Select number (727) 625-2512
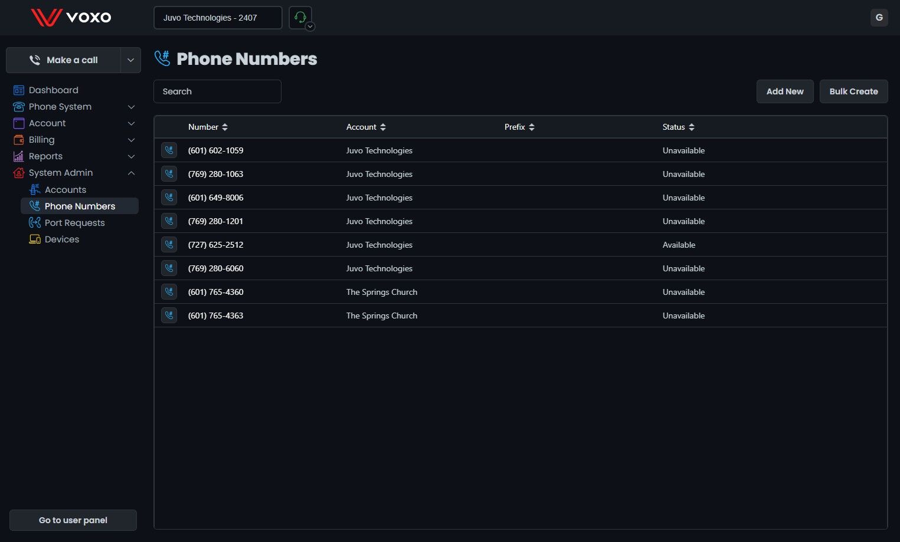900x542 pixels. tap(215, 245)
